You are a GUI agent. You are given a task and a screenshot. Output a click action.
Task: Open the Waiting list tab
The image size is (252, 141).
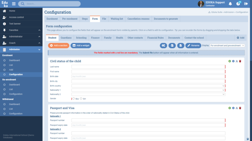point(117,19)
